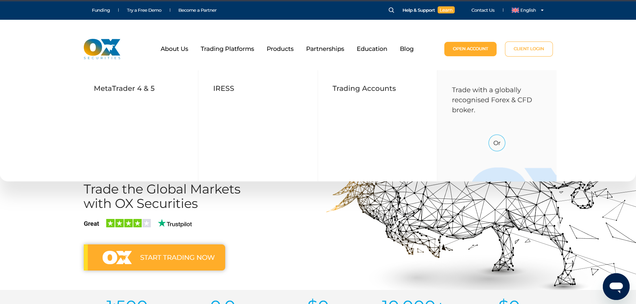Select Try a Free Demo
636x304 pixels.
click(144, 10)
